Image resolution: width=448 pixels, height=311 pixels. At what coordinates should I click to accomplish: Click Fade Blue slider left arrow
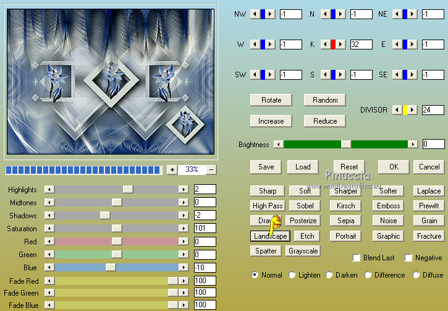pos(49,305)
